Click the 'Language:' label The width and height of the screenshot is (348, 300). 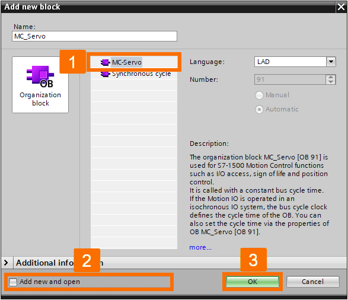pyautogui.click(x=207, y=62)
